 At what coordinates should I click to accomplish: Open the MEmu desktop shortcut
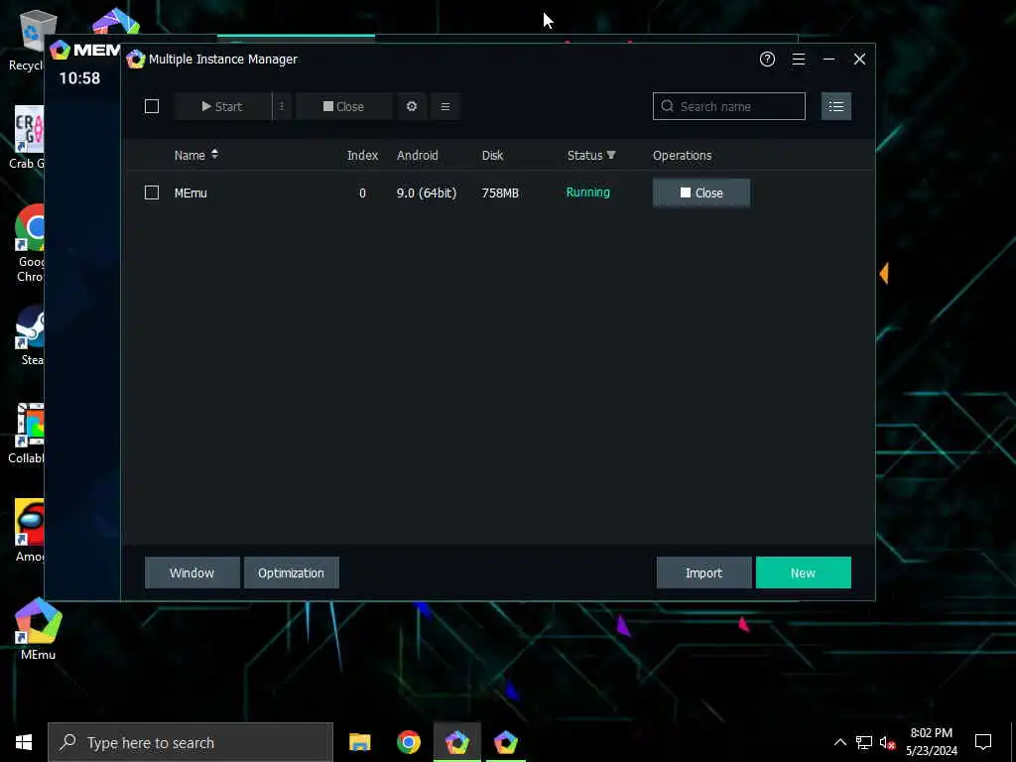tap(39, 628)
